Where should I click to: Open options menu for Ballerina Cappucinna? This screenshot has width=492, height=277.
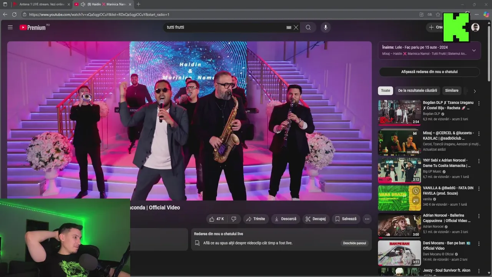tap(479, 216)
